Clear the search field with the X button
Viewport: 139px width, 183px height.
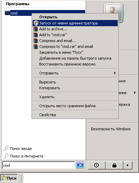[x=80, y=165]
